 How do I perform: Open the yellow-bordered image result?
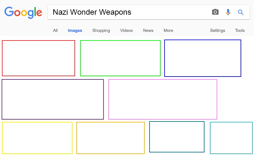[x=37, y=138]
